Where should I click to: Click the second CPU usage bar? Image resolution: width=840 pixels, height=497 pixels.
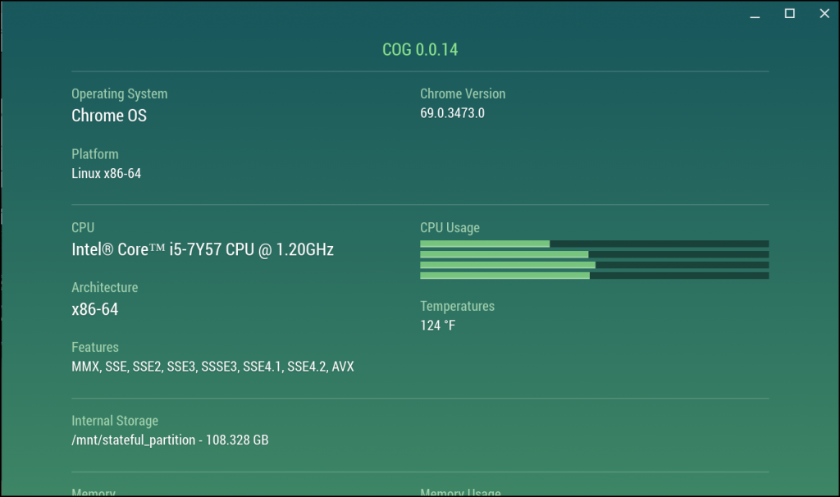(x=595, y=254)
